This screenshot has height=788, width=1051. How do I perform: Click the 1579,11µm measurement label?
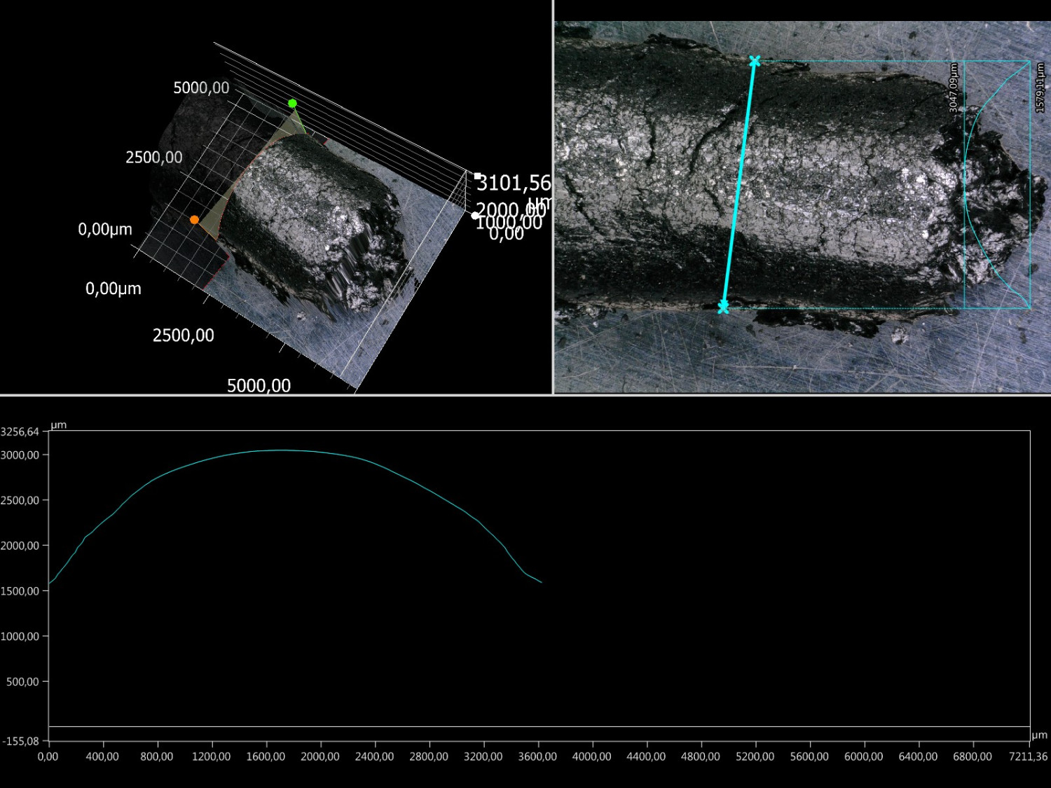coord(1040,88)
